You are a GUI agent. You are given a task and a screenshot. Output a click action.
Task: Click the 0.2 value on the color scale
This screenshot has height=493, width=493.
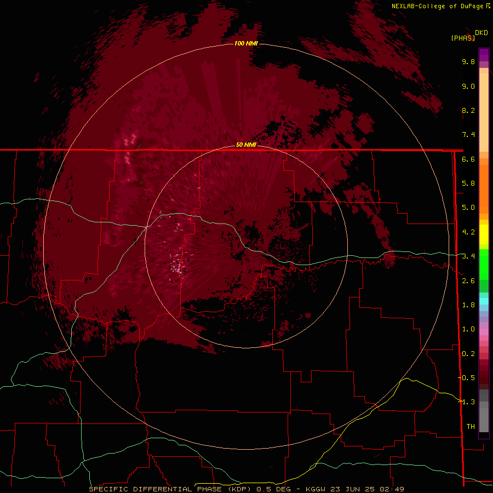pyautogui.click(x=468, y=354)
